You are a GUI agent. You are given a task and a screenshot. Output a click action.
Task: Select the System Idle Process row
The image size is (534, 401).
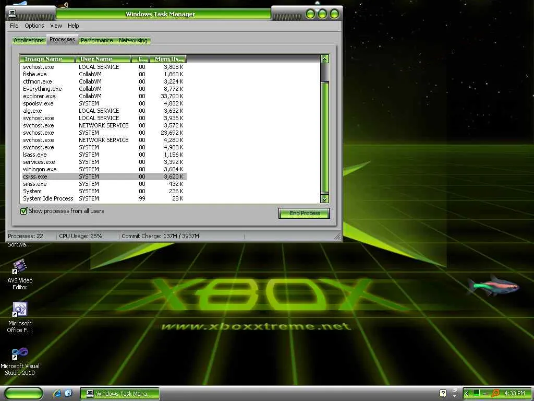(x=103, y=198)
